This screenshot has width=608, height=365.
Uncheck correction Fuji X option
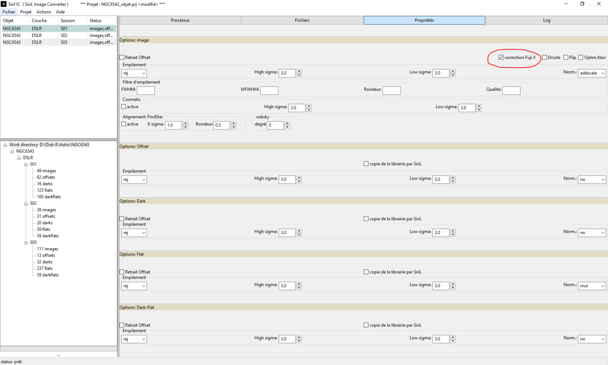(x=501, y=58)
